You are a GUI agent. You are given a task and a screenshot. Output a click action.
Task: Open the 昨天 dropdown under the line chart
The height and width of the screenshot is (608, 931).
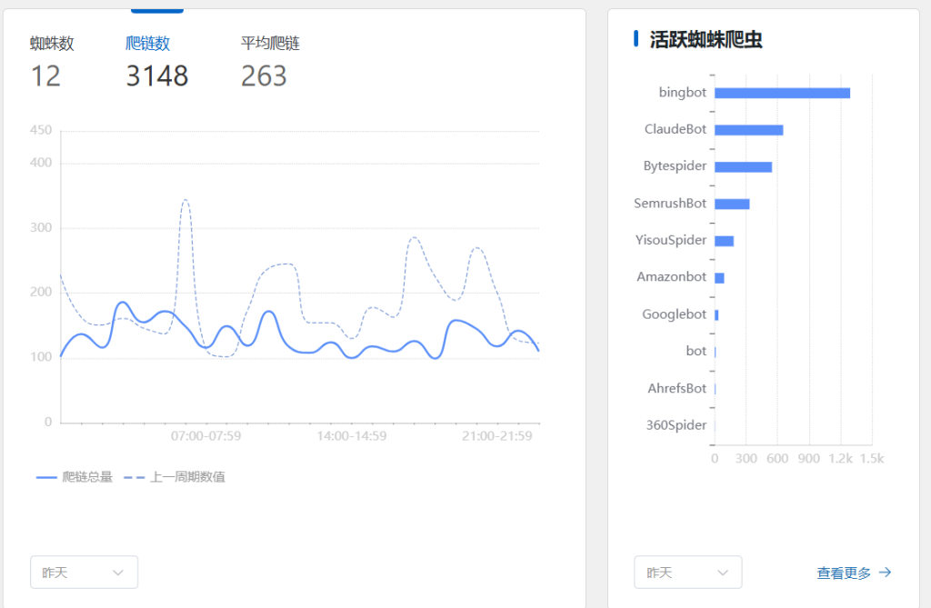tap(85, 573)
